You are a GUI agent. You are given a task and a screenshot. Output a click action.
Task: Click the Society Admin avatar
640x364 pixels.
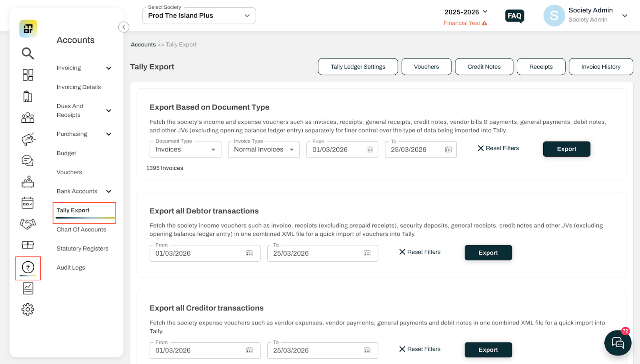[x=554, y=16]
